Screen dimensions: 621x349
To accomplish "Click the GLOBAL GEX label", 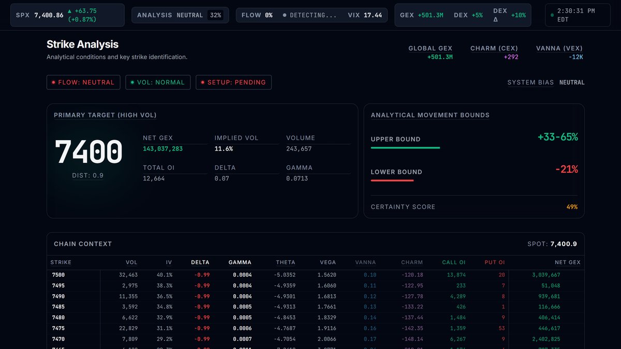I will coord(430,48).
